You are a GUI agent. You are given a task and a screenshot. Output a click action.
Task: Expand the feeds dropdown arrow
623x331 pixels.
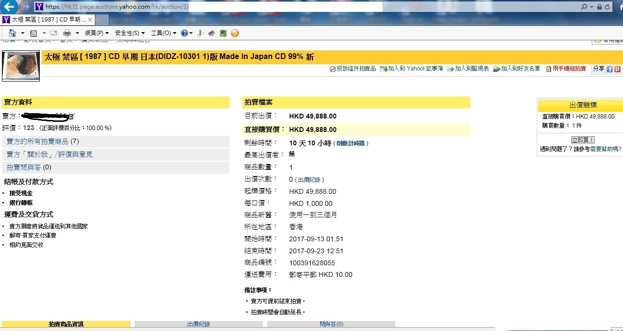pyautogui.click(x=44, y=33)
